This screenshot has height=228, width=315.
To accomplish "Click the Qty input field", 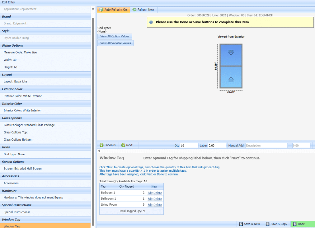I will point(189,145).
